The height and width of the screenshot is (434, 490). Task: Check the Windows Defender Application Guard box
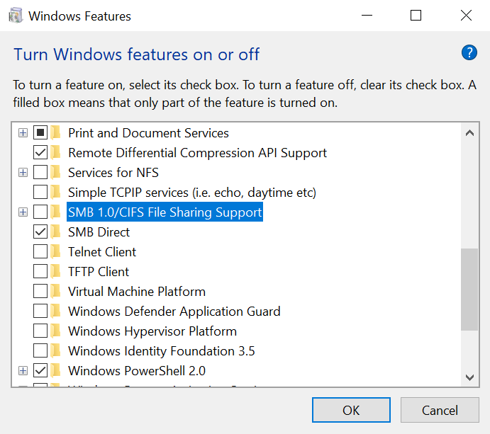tap(40, 311)
